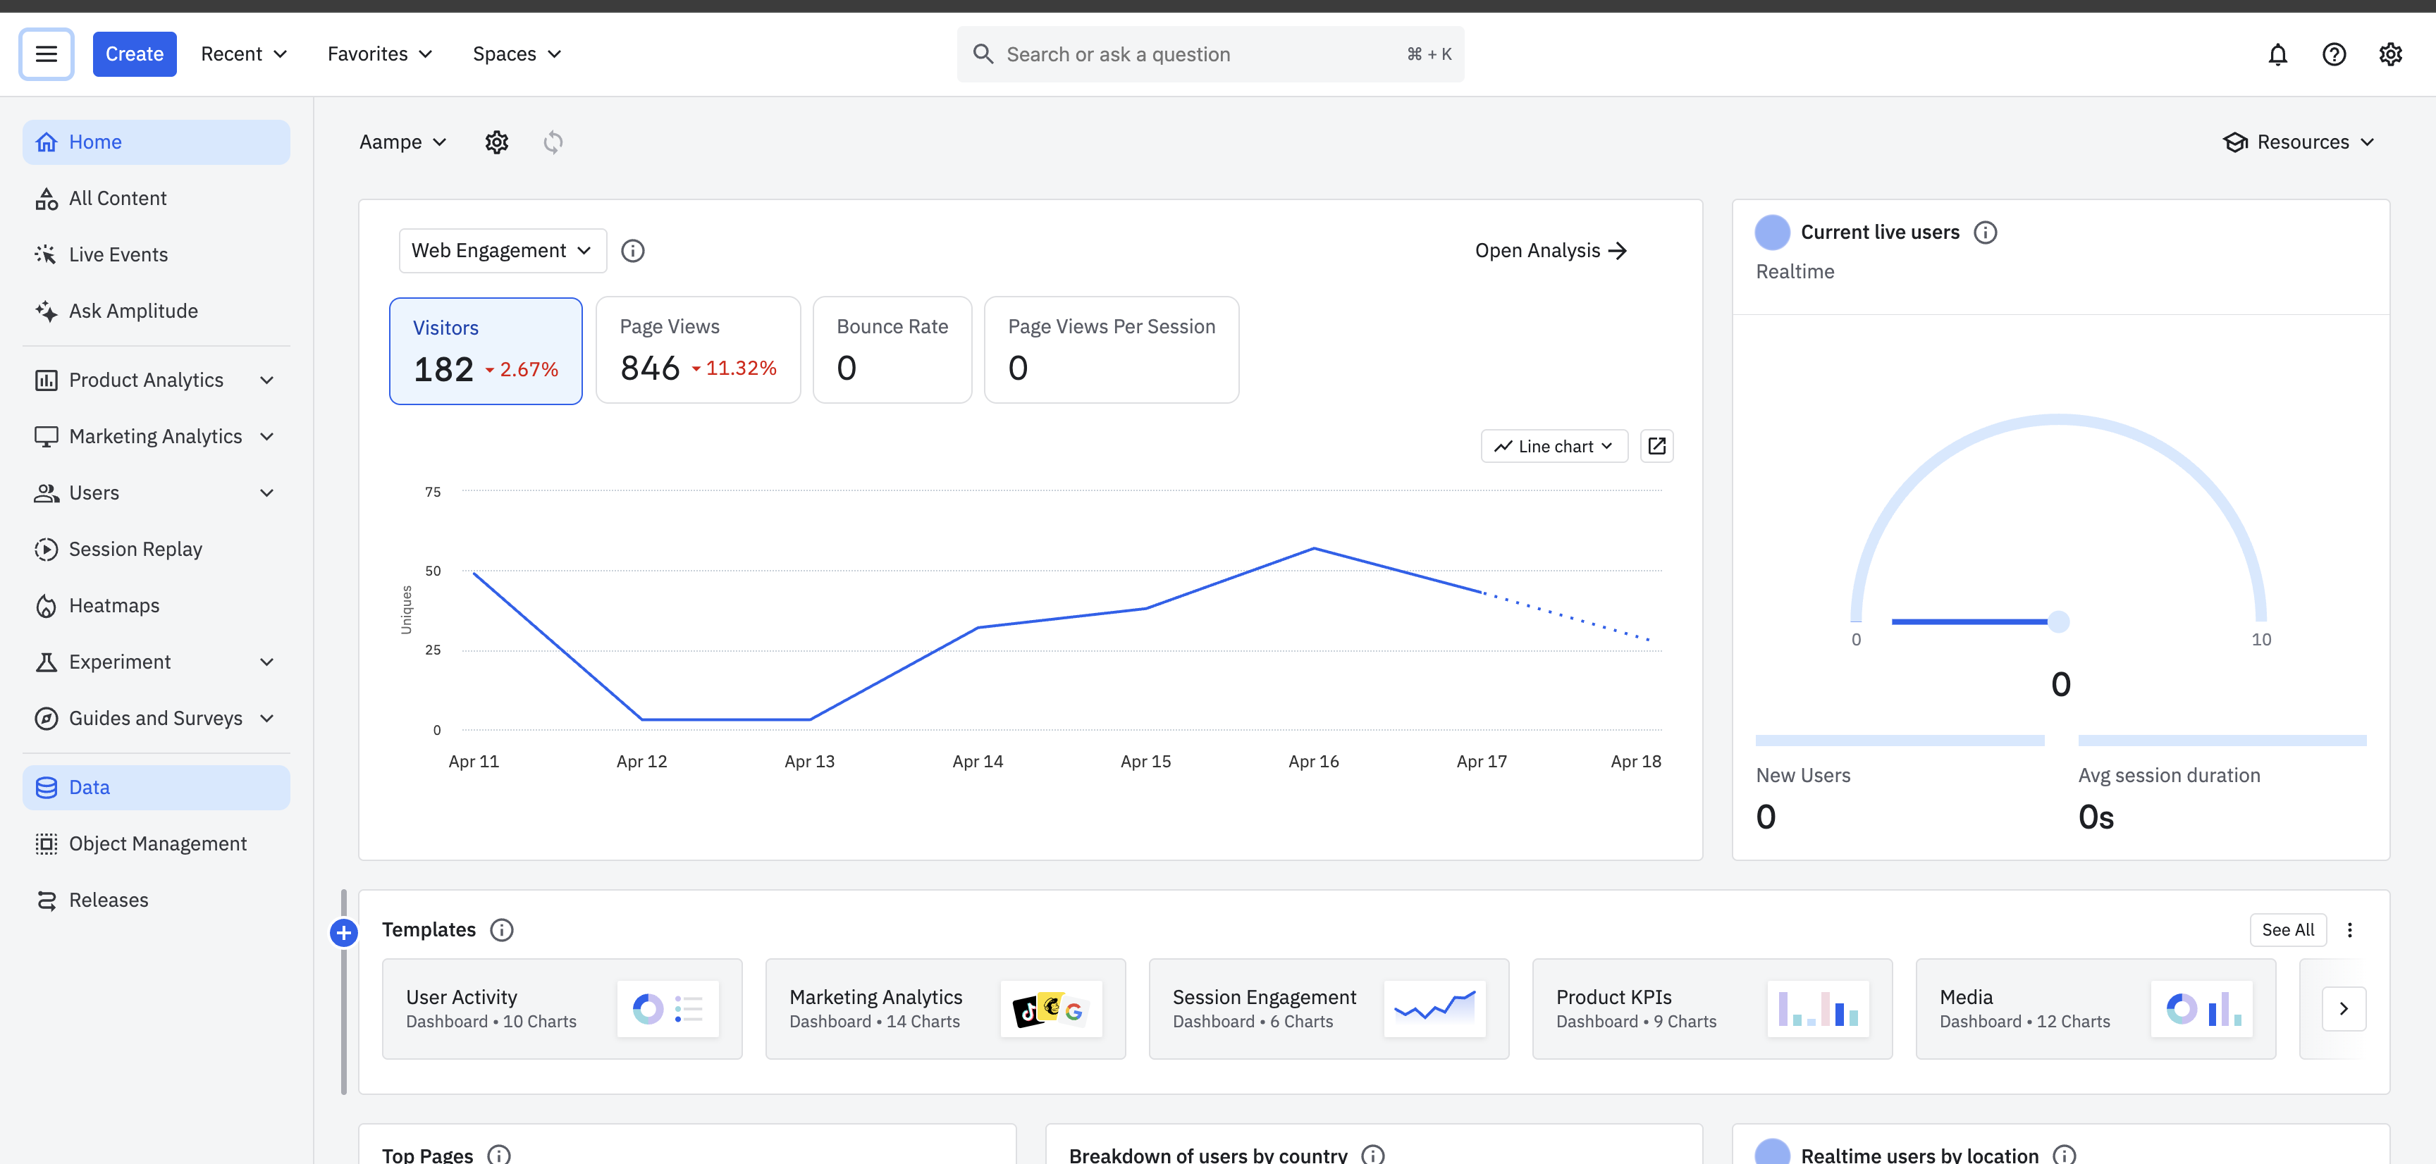
Task: Click Web Engagement info icon
Action: (x=633, y=251)
